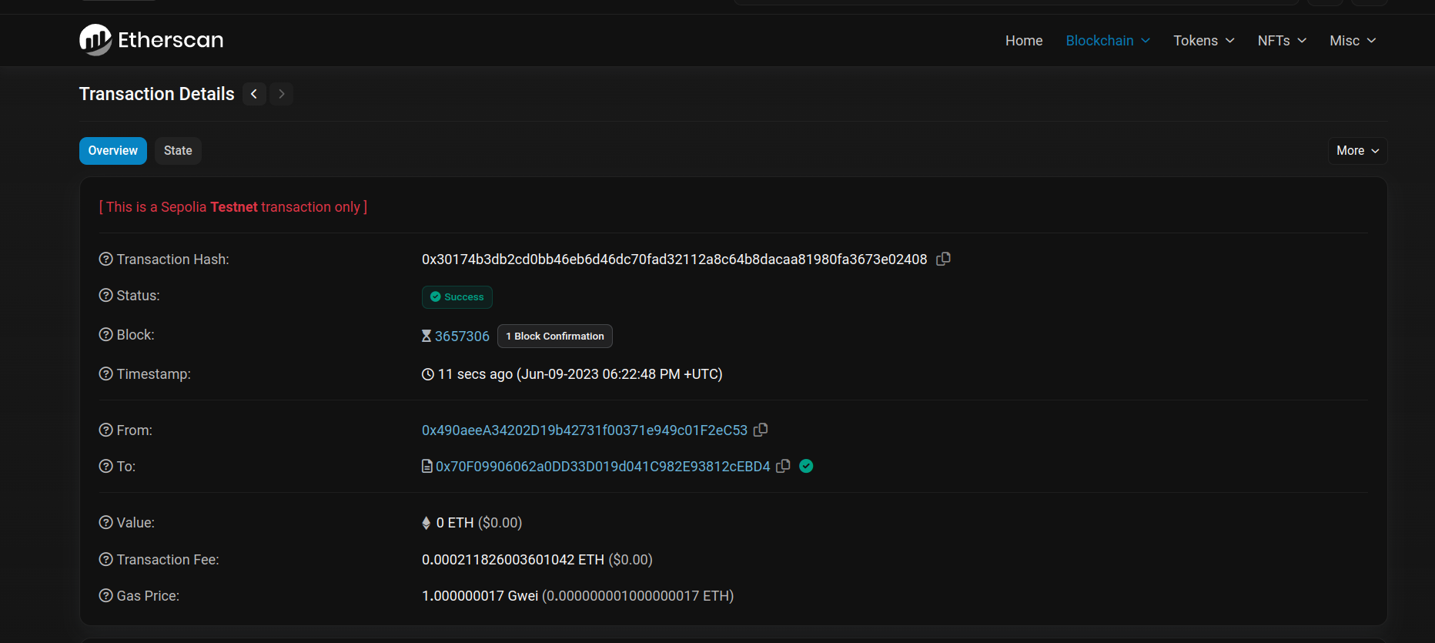Click help icon beside Value
Image resolution: width=1435 pixels, height=643 pixels.
point(106,523)
